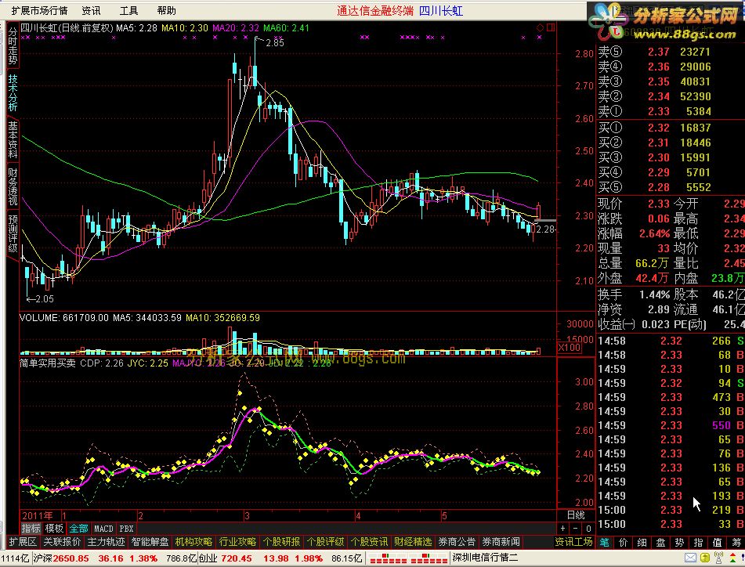Open the 券商新闻 tab
Screen dimensions: 745x567
click(501, 541)
